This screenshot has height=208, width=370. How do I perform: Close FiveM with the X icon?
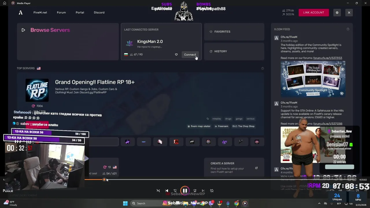pyautogui.click(x=349, y=12)
